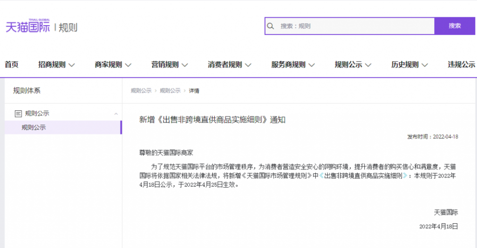Image resolution: width=477 pixels, height=248 pixels.
Task: Click the magnifier icon in search box
Action: click(271, 26)
